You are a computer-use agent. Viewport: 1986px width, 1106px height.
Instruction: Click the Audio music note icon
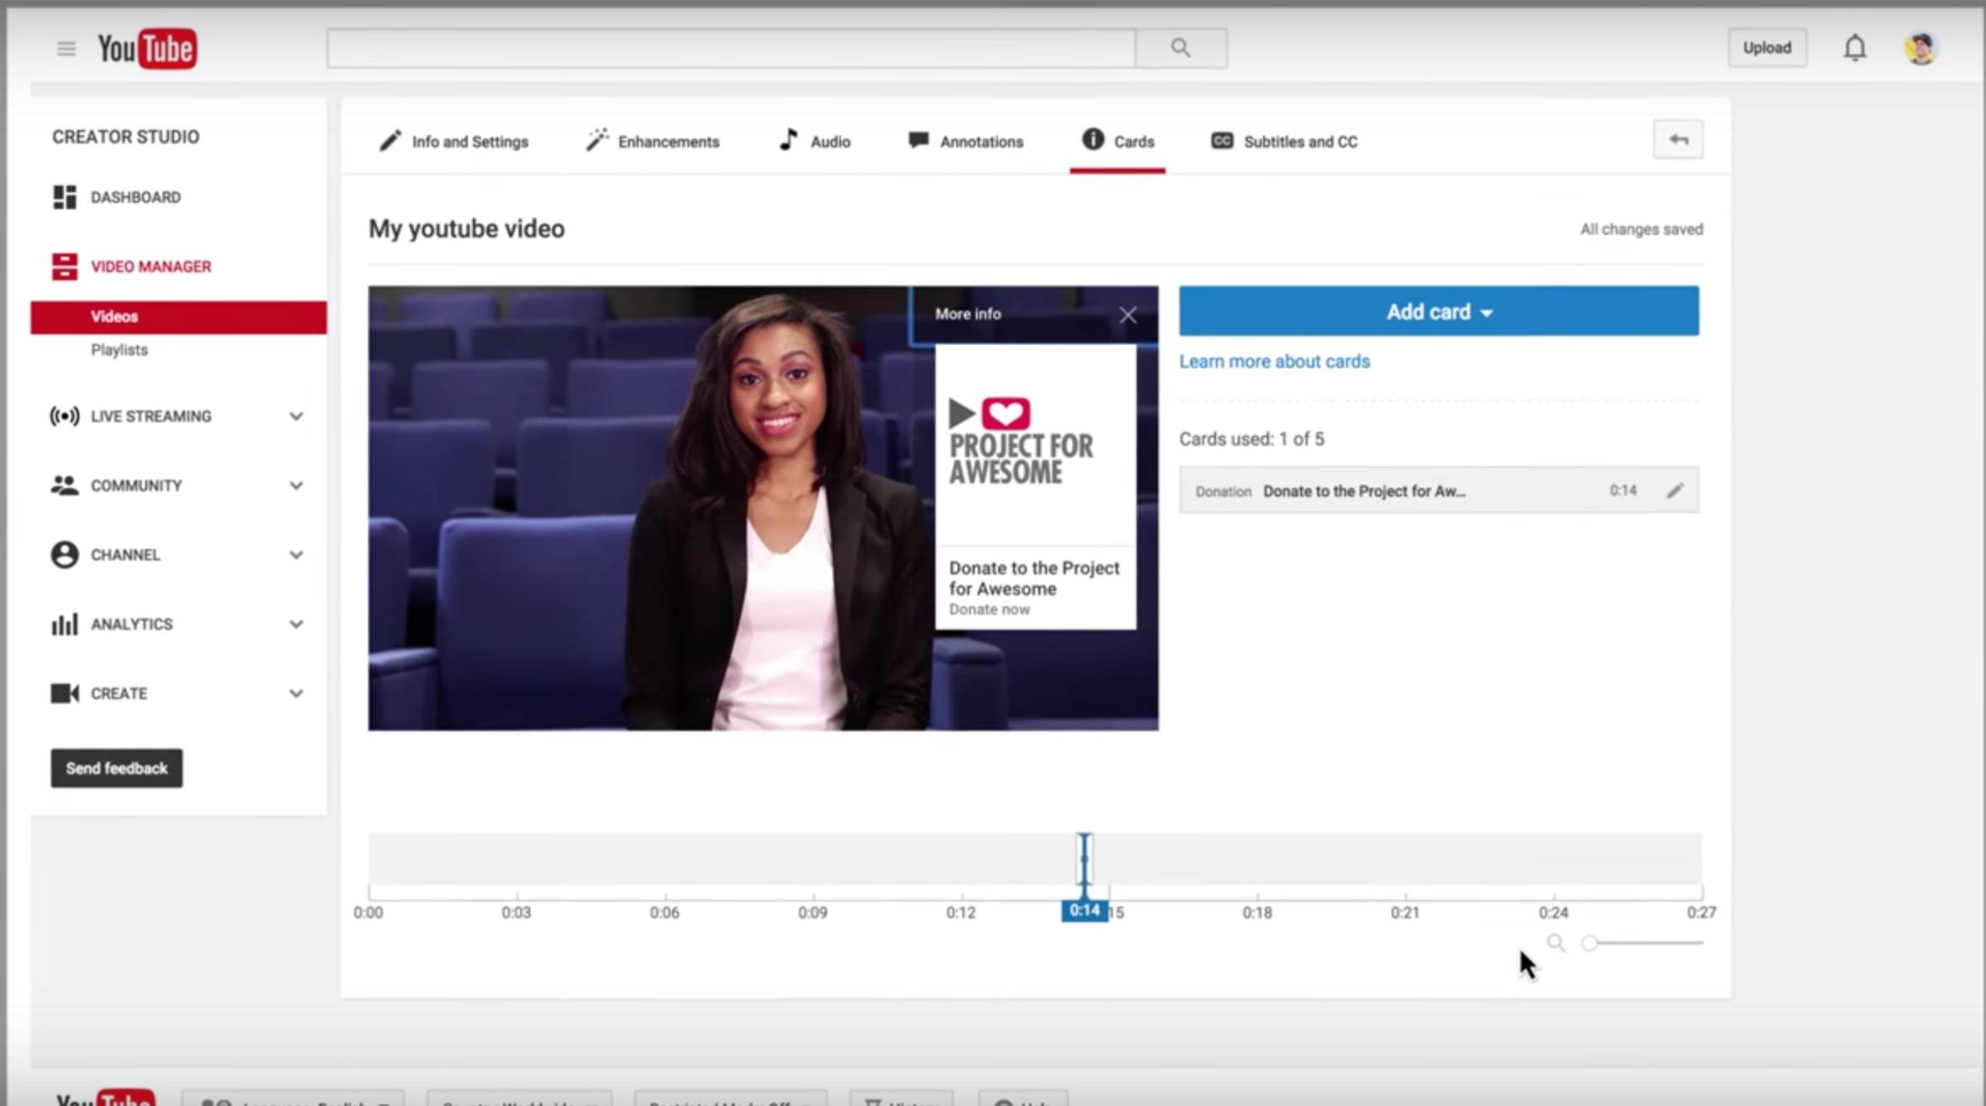pyautogui.click(x=789, y=139)
